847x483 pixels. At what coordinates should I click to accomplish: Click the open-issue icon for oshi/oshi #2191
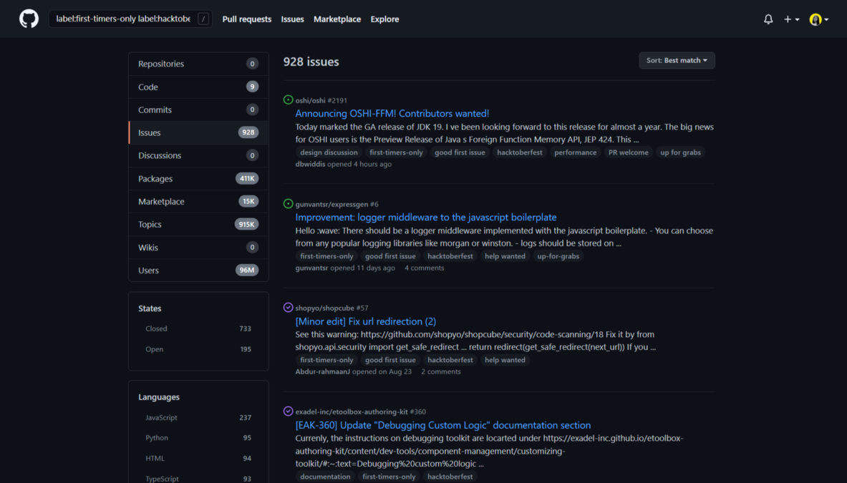[288, 100]
